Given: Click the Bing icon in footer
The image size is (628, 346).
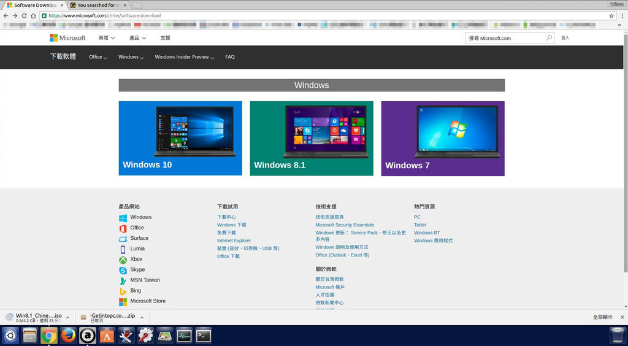Looking at the screenshot, I should click(x=123, y=291).
